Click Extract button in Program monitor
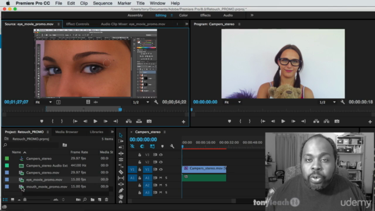The width and height of the screenshot is (375, 211). click(326, 121)
